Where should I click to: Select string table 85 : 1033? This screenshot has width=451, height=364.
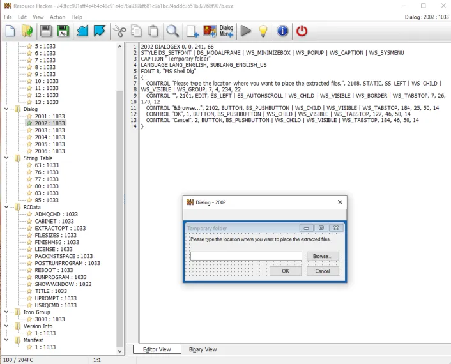point(47,200)
